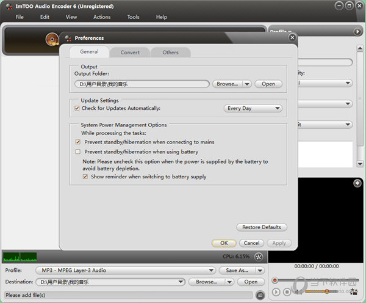Toggle Check for Updates Automatically checkbox
Image resolution: width=366 pixels, height=303 pixels.
(x=77, y=108)
